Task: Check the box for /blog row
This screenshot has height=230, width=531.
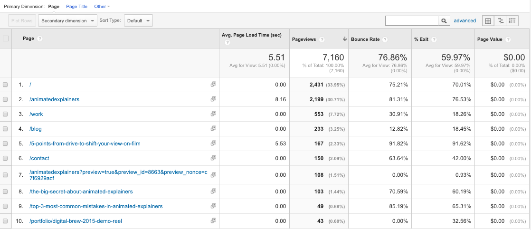Action: [x=5, y=129]
